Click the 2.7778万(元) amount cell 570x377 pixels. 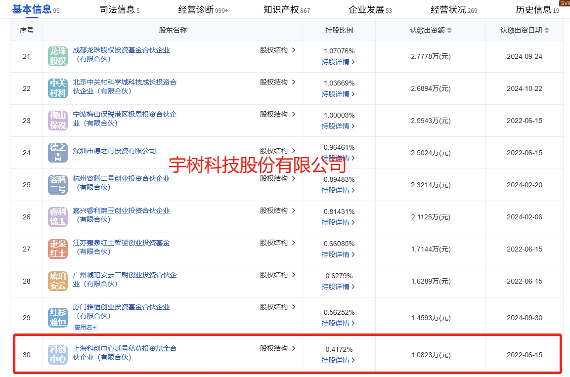tap(431, 57)
